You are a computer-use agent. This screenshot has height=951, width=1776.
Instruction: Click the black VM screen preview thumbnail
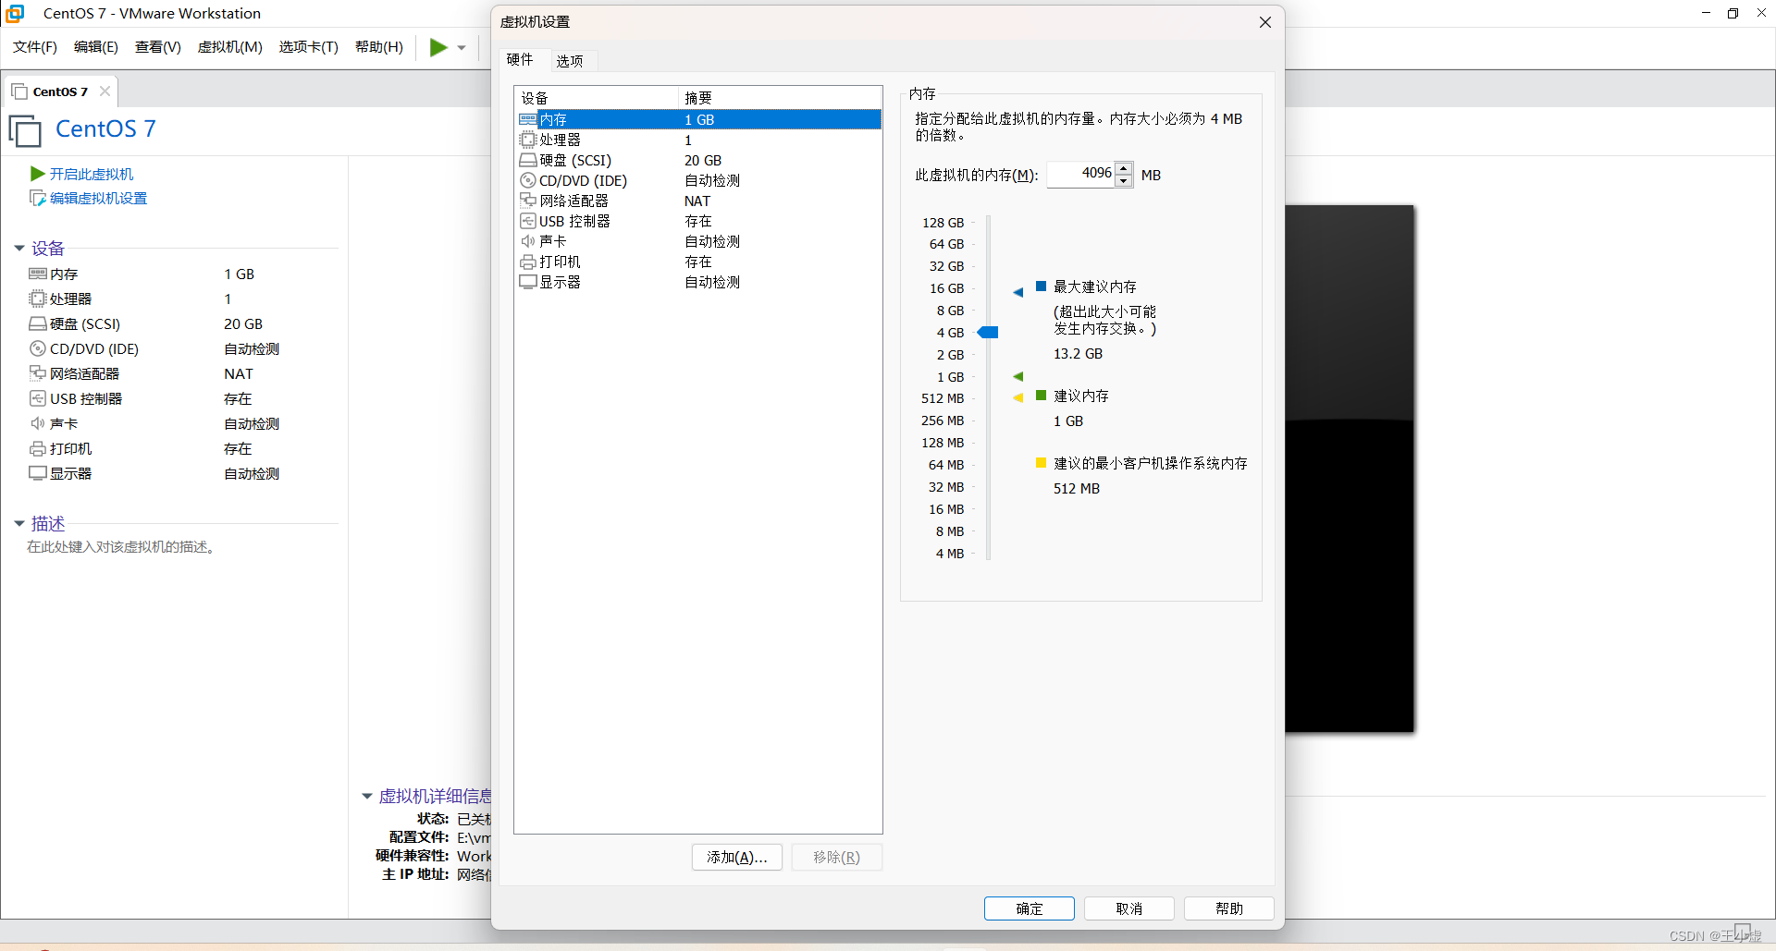tap(1350, 469)
